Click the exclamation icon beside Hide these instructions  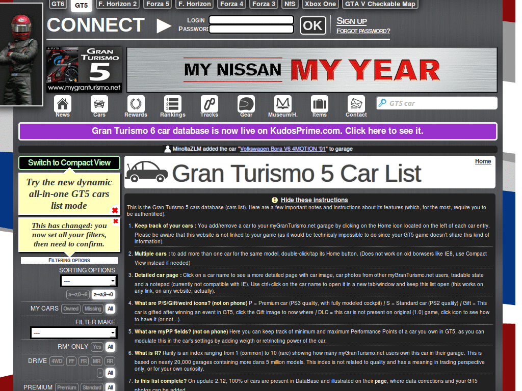275,200
